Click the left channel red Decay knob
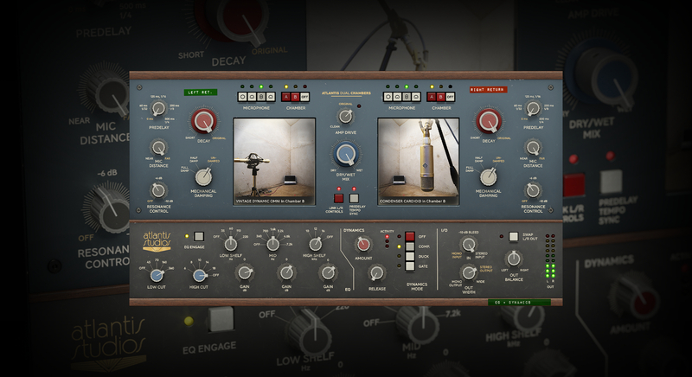The height and width of the screenshot is (377, 692). point(204,120)
